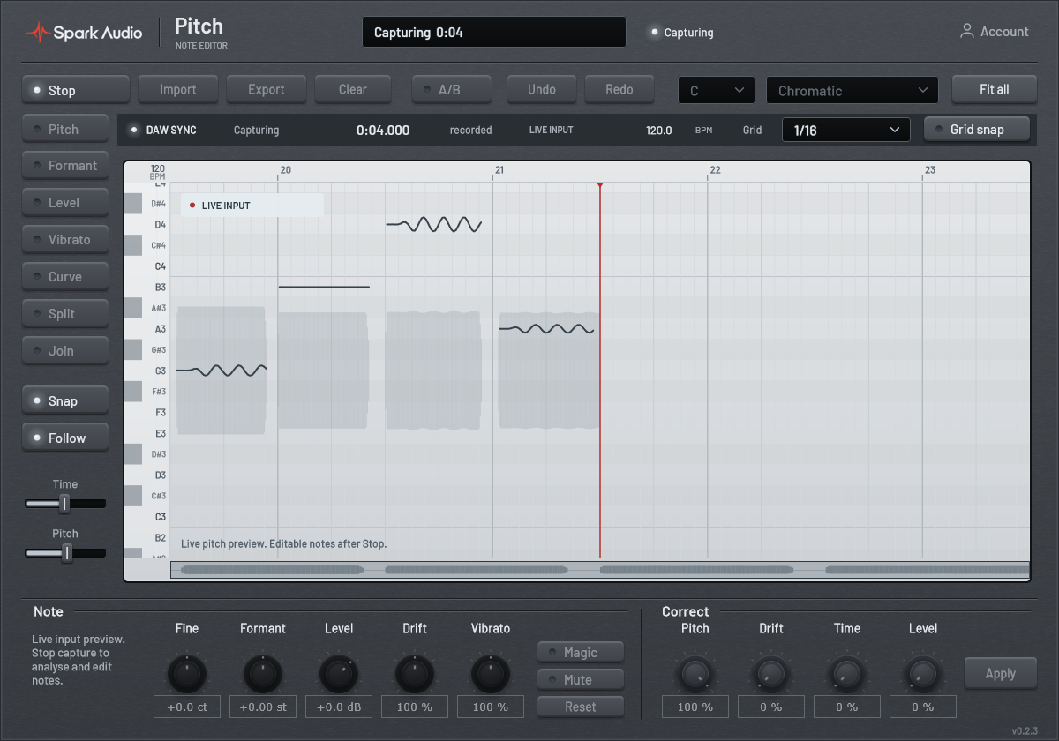
Task: Click the Redo button
Action: pyautogui.click(x=620, y=89)
